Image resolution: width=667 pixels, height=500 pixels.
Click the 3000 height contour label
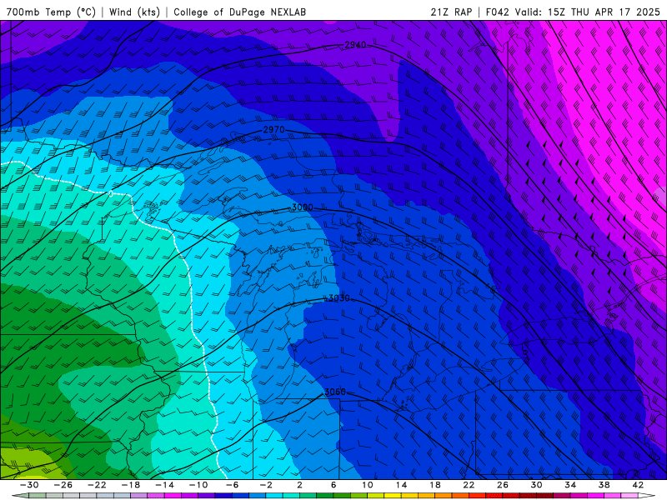tap(303, 207)
